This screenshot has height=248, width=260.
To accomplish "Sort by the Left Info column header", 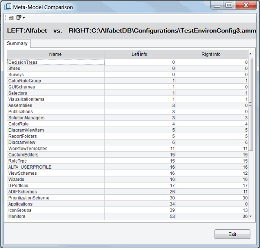I will (x=139, y=54).
